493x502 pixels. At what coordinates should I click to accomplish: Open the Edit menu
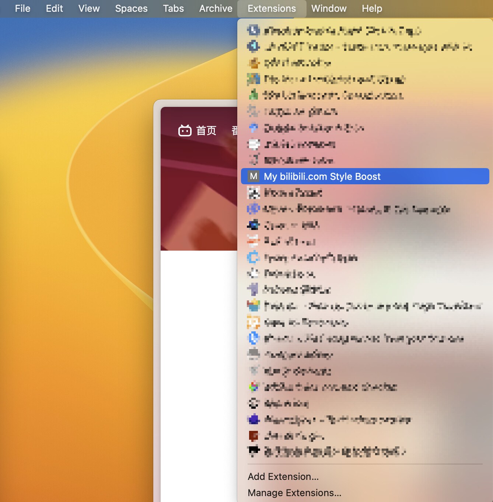coord(54,8)
